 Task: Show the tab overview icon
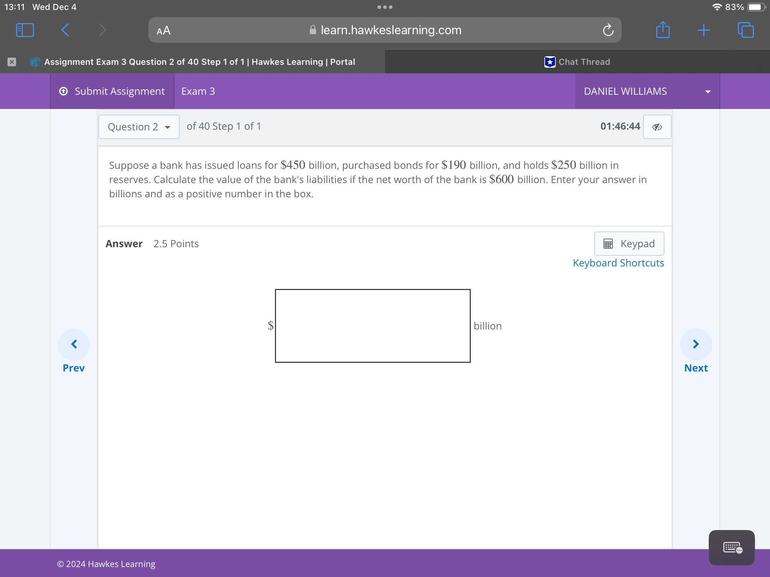coord(746,30)
